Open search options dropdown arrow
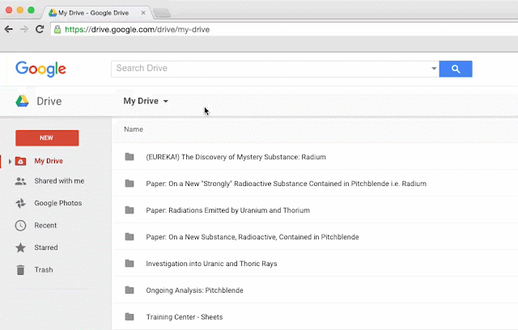 click(434, 68)
